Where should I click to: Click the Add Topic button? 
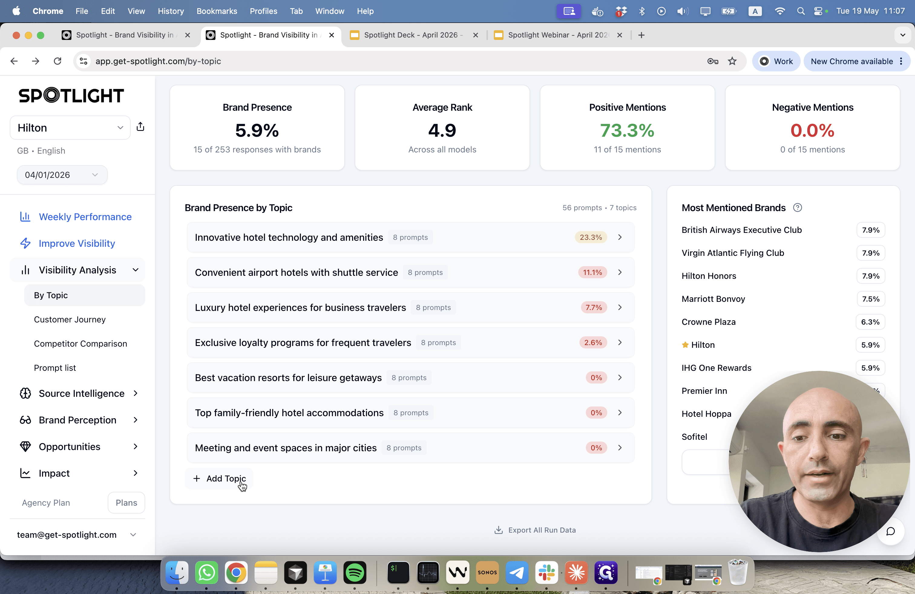(219, 479)
